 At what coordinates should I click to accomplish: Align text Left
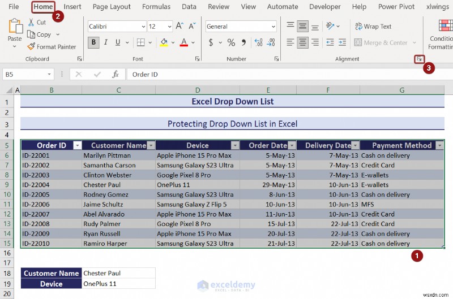coord(290,42)
